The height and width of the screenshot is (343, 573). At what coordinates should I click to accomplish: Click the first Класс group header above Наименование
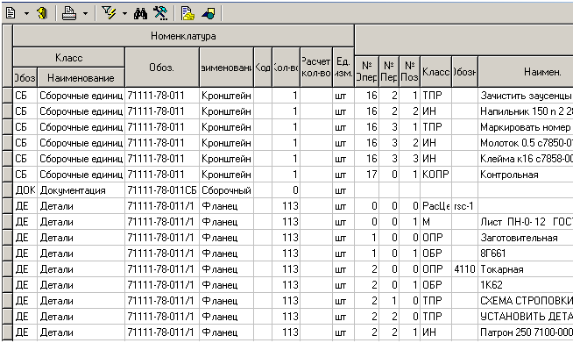tap(68, 58)
